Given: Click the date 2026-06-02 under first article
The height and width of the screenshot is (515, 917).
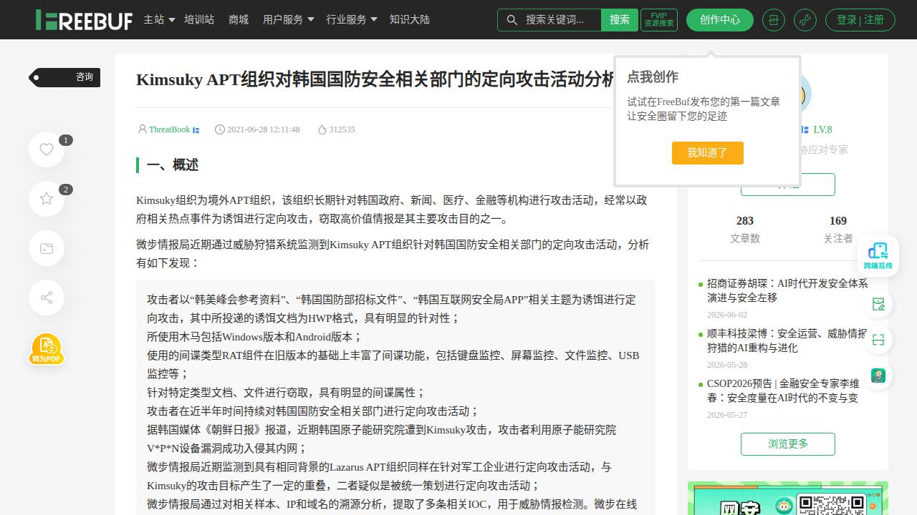Looking at the screenshot, I should [x=727, y=315].
